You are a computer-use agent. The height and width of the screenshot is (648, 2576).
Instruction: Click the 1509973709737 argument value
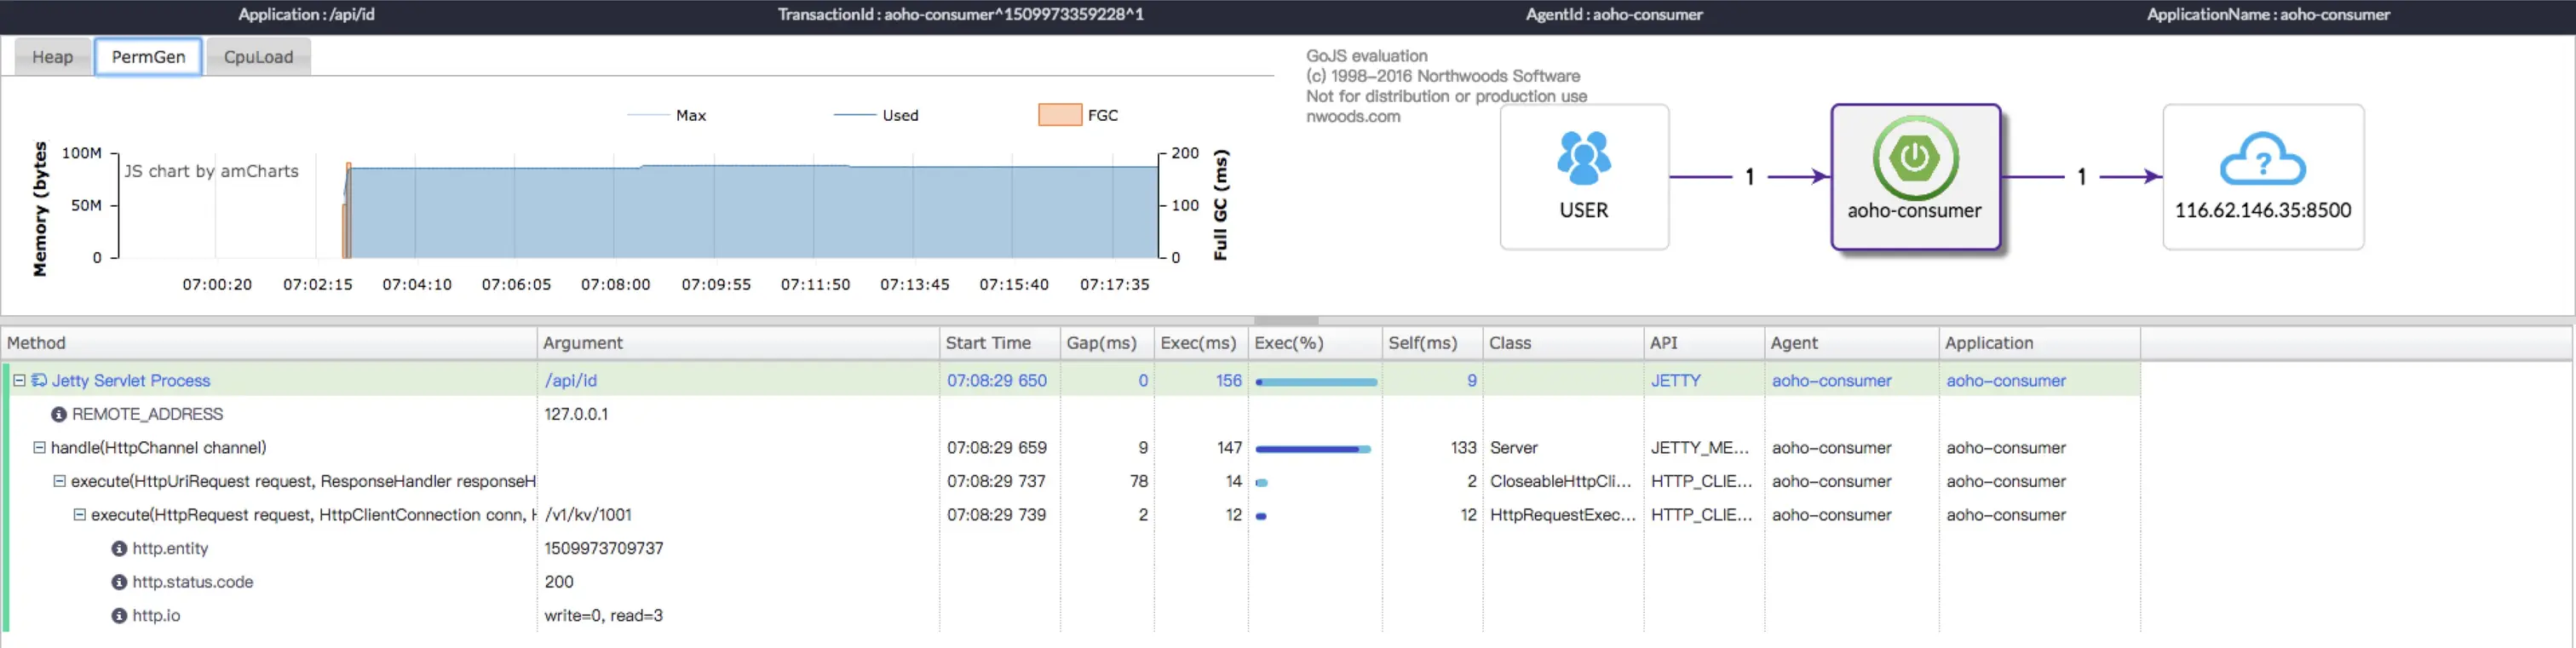tap(604, 548)
